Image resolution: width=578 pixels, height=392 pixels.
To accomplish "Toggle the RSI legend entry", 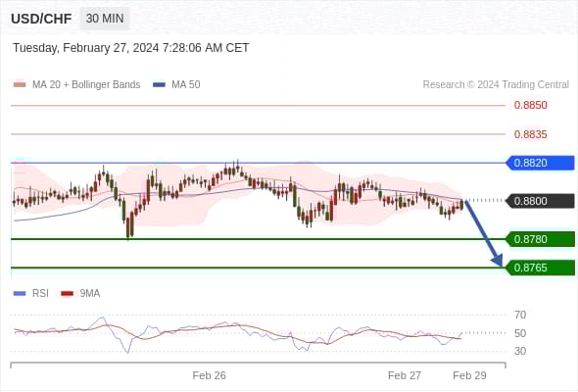I will click(x=31, y=294).
